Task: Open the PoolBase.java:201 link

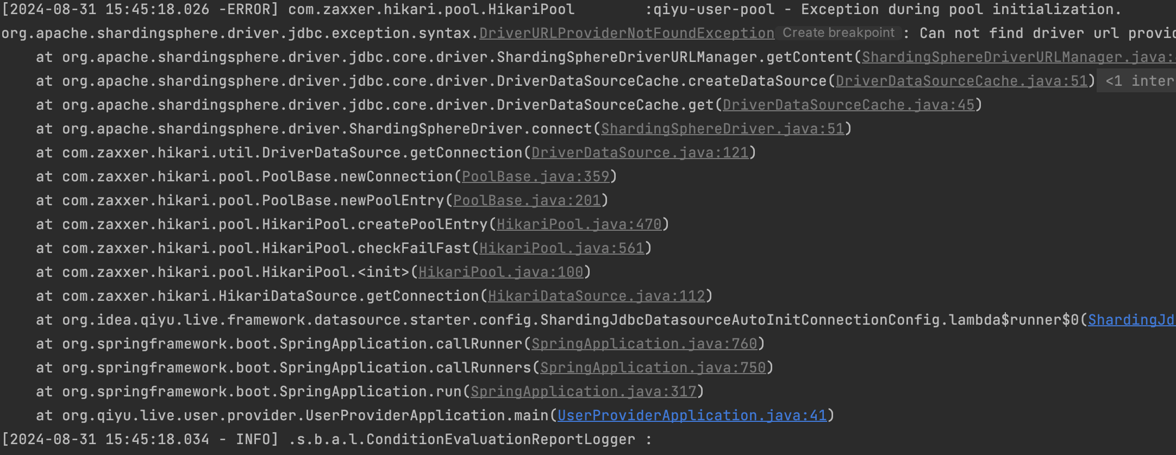Action: 527,200
